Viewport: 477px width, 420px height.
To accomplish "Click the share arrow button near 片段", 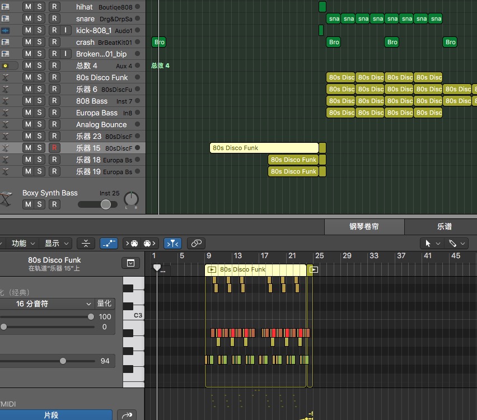I will [x=127, y=414].
